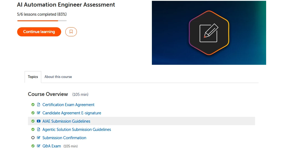Click the bookmark icon button
This screenshot has height=164, width=283.
tap(71, 32)
